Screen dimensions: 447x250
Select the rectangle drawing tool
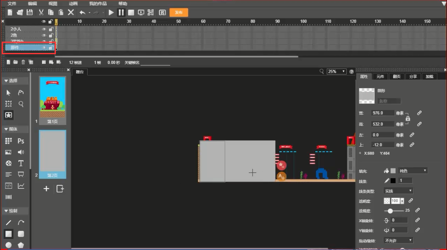coord(8,234)
